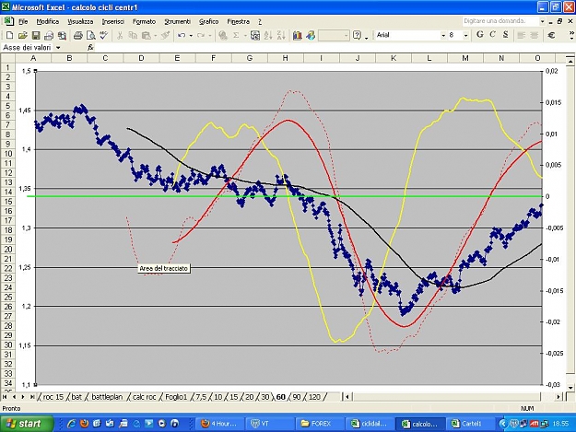Click the horizontal scrollbar left arrow

pos(347,397)
